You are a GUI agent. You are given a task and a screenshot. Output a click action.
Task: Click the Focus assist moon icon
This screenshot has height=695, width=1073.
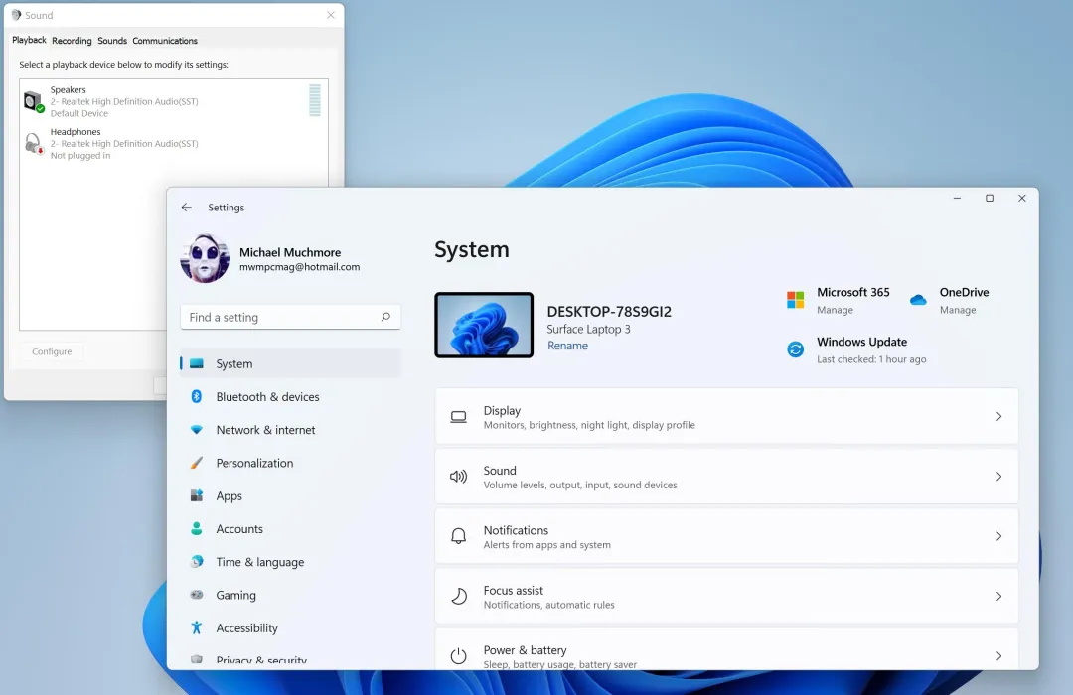tap(458, 597)
